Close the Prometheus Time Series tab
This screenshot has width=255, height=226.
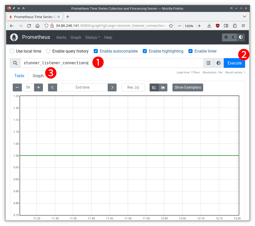[x=59, y=17]
